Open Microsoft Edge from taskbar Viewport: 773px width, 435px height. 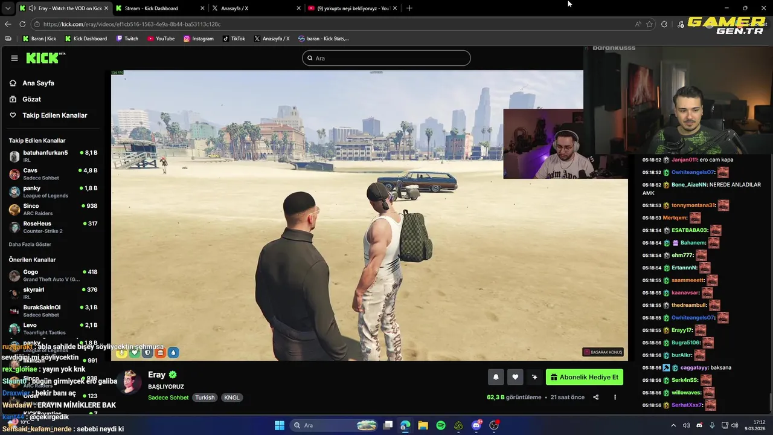pos(405,425)
